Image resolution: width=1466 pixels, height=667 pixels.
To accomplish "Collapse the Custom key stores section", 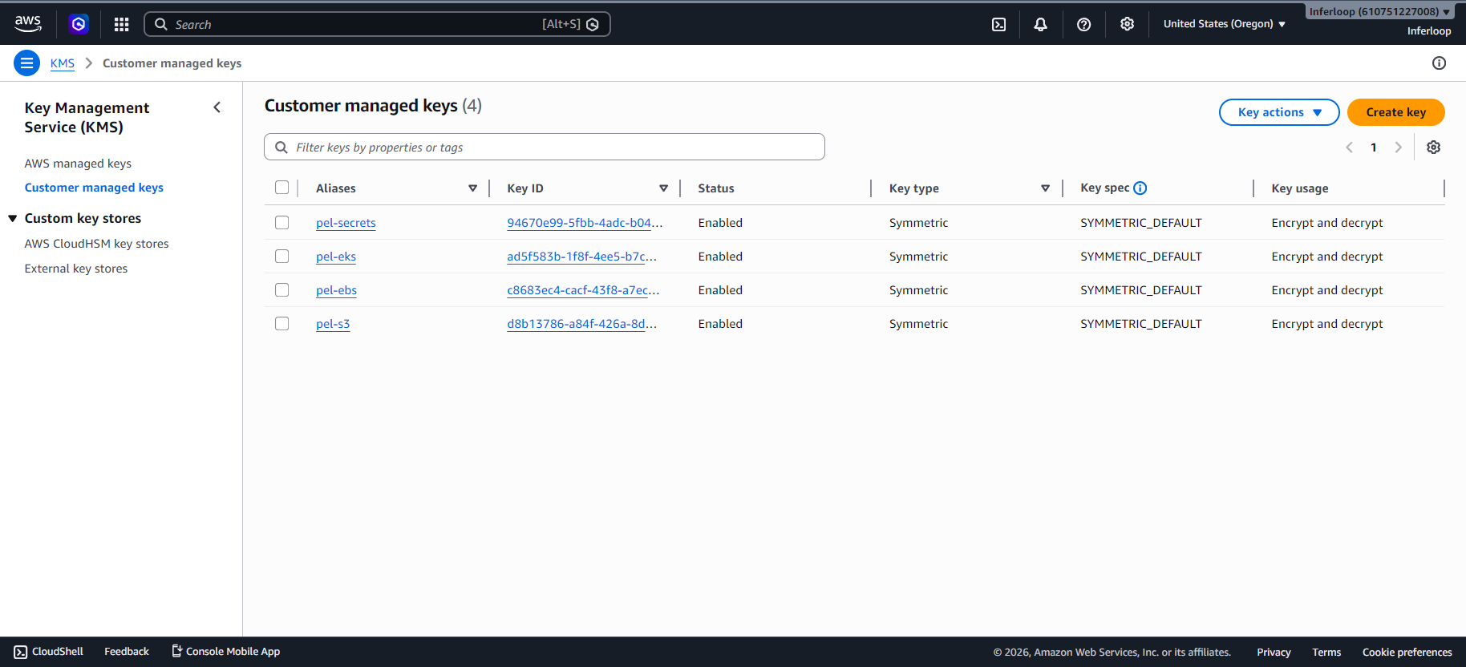I will (x=13, y=218).
